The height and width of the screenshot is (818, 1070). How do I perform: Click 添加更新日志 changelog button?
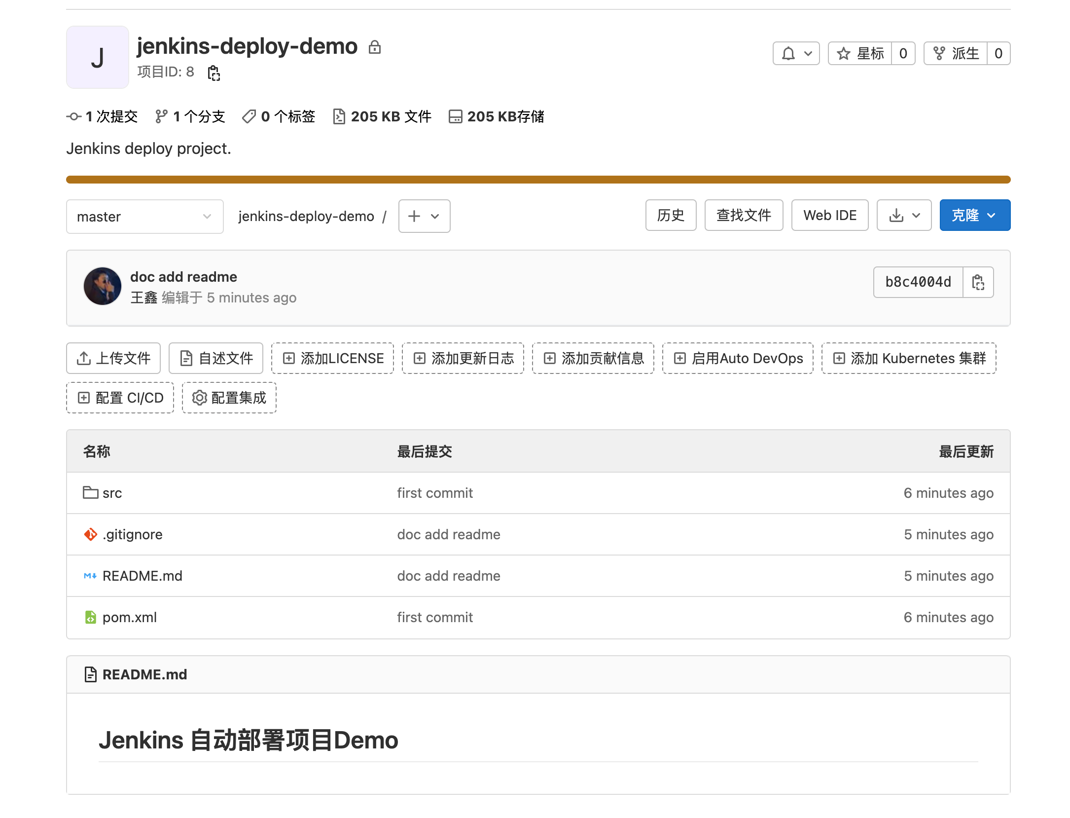pos(463,358)
